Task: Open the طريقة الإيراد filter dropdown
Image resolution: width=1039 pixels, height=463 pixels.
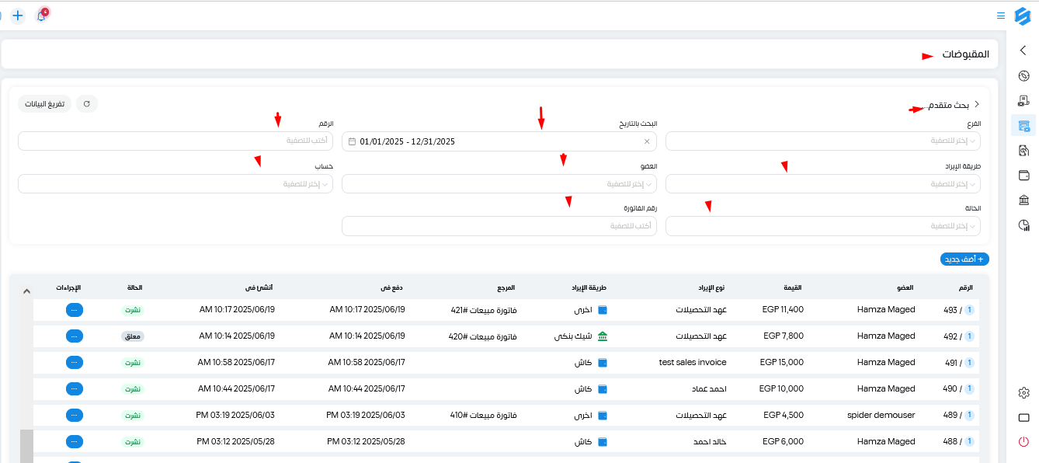Action: pyautogui.click(x=823, y=184)
